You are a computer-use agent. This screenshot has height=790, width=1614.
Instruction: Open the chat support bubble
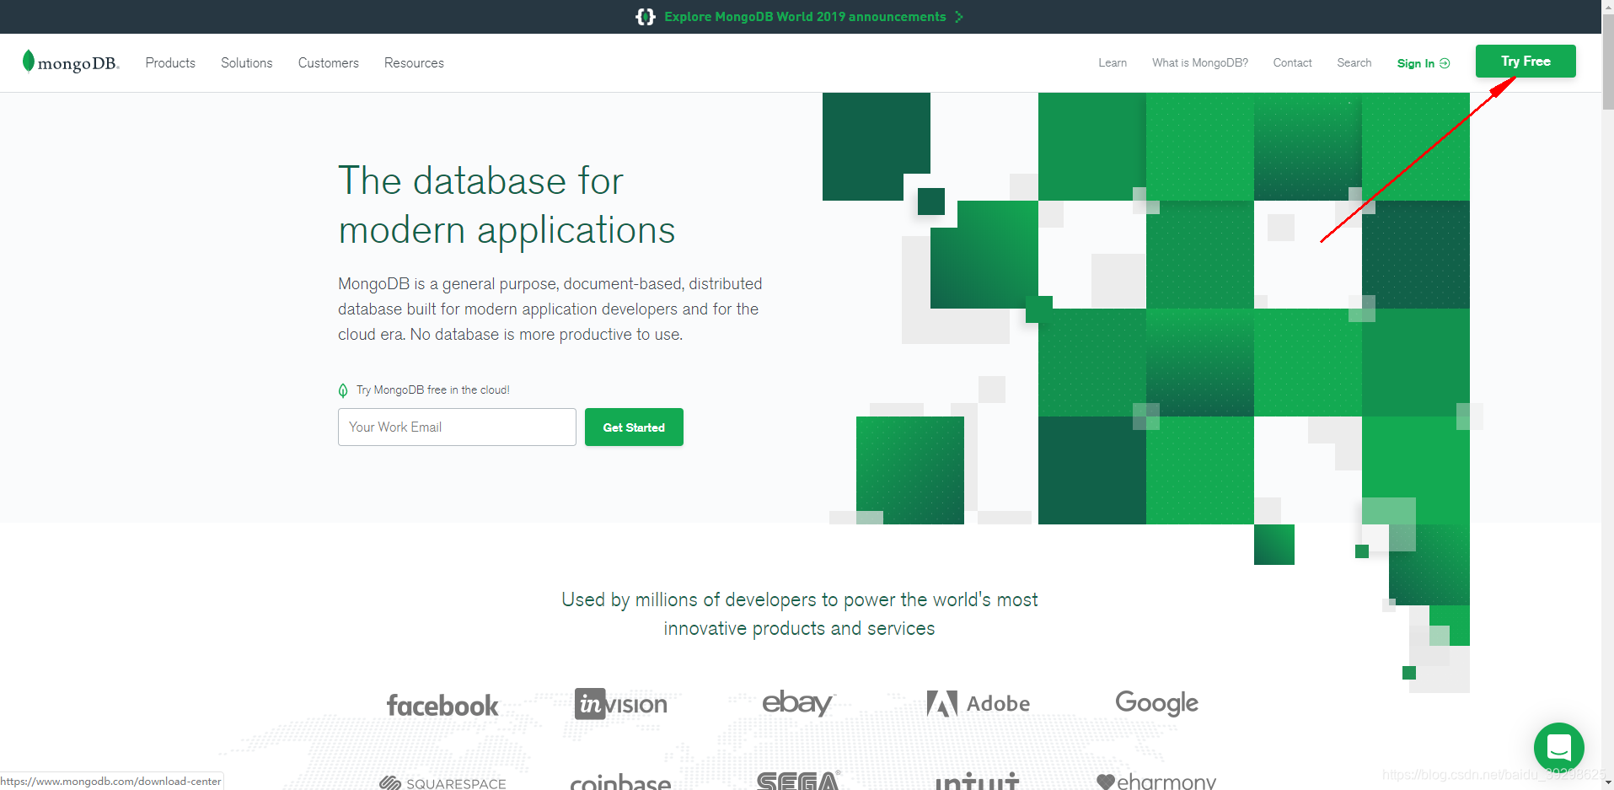(1558, 747)
